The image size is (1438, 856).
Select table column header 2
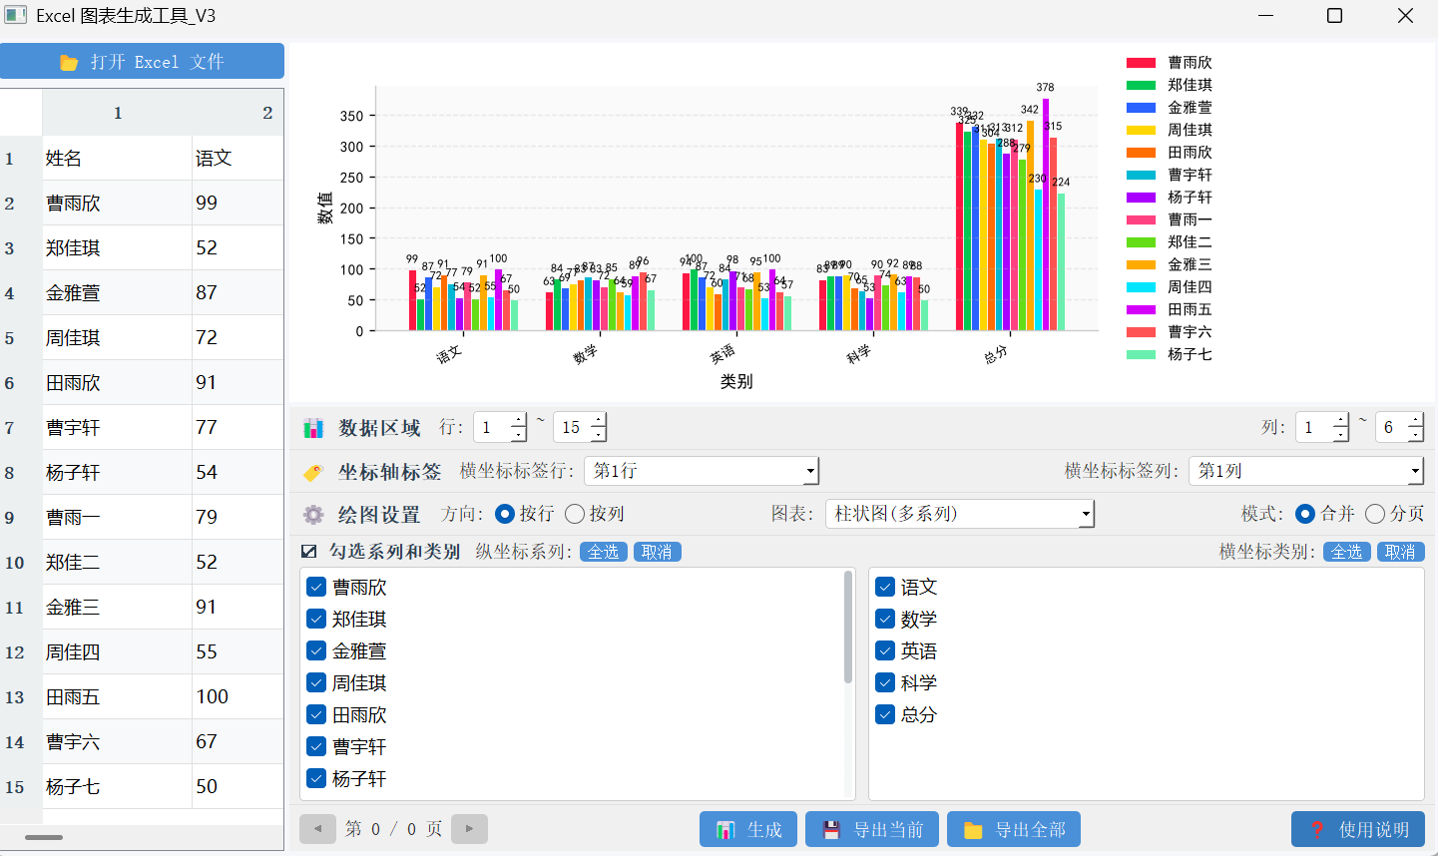[x=239, y=113]
